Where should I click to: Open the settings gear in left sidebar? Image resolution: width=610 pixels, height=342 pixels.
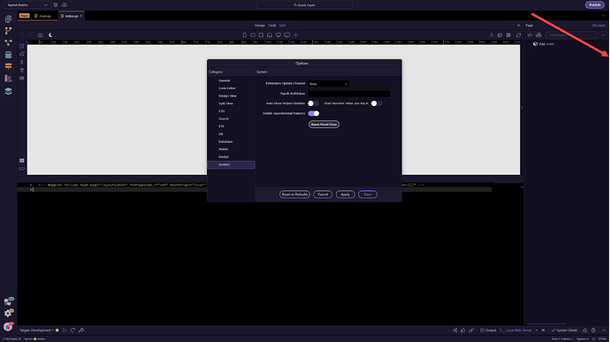tap(8, 313)
